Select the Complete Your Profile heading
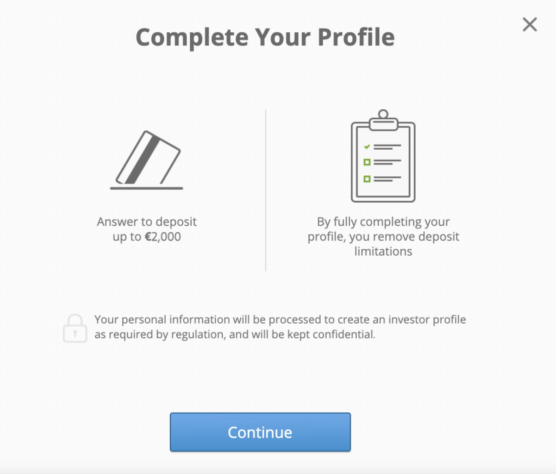The image size is (556, 474). pyautogui.click(x=265, y=37)
